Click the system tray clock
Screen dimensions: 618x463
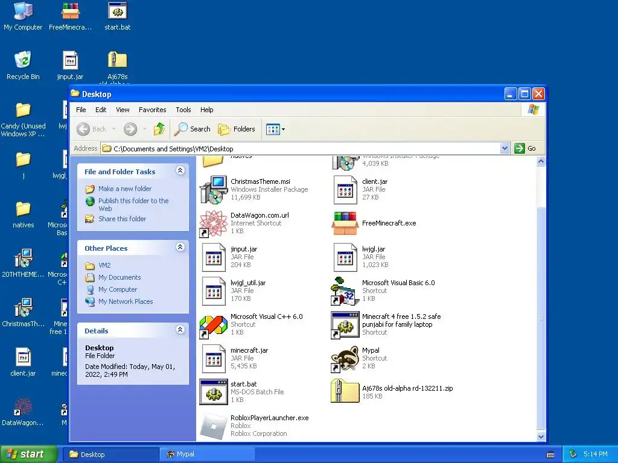(596, 455)
